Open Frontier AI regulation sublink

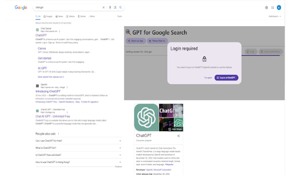point(90,102)
